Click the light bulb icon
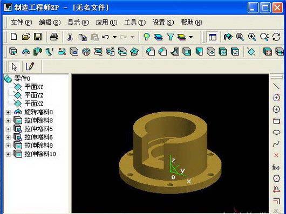Viewport: 286px width, 214px height. click(146, 37)
